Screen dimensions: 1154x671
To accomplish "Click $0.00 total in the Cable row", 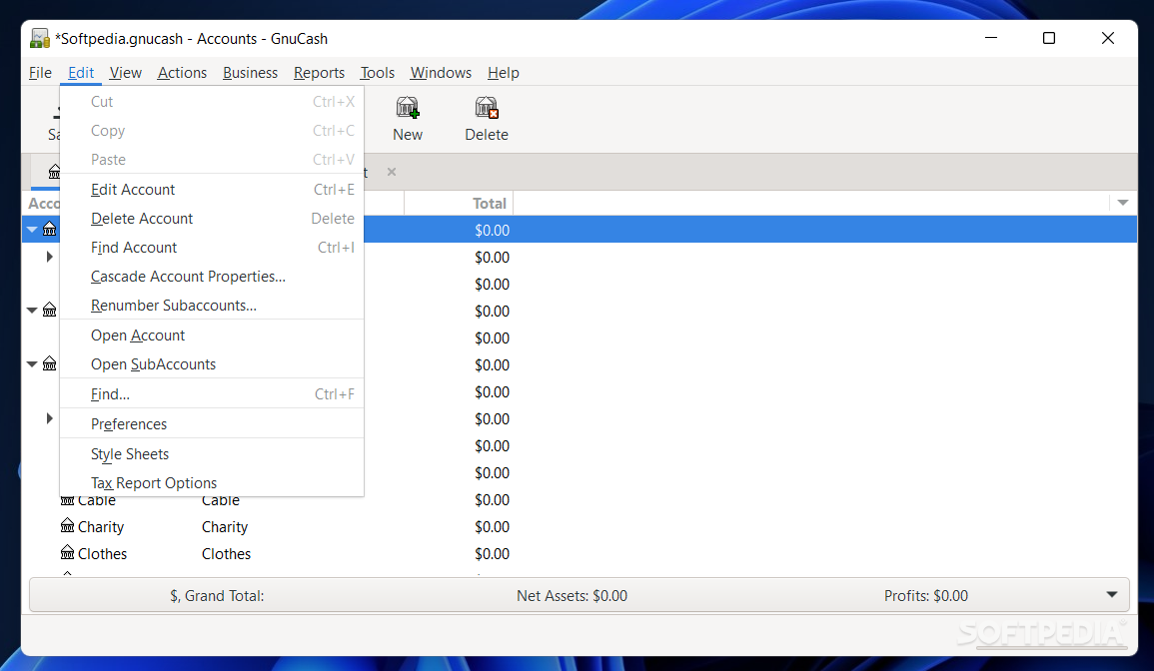I will point(492,499).
